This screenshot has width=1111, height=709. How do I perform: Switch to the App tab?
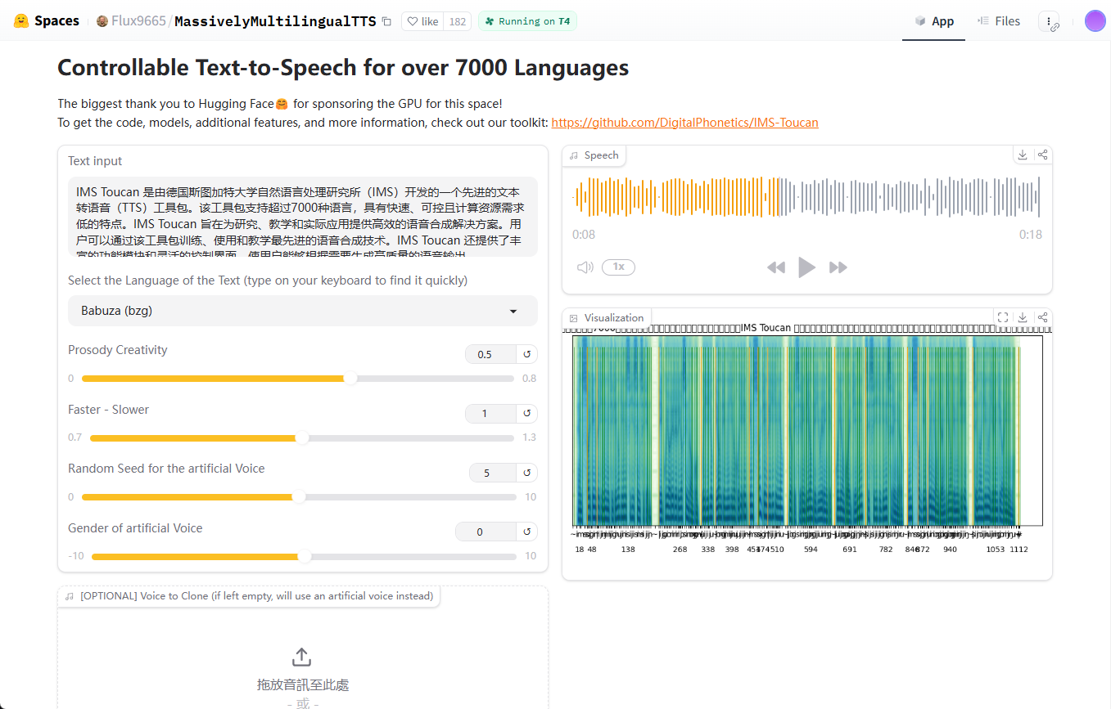[934, 21]
